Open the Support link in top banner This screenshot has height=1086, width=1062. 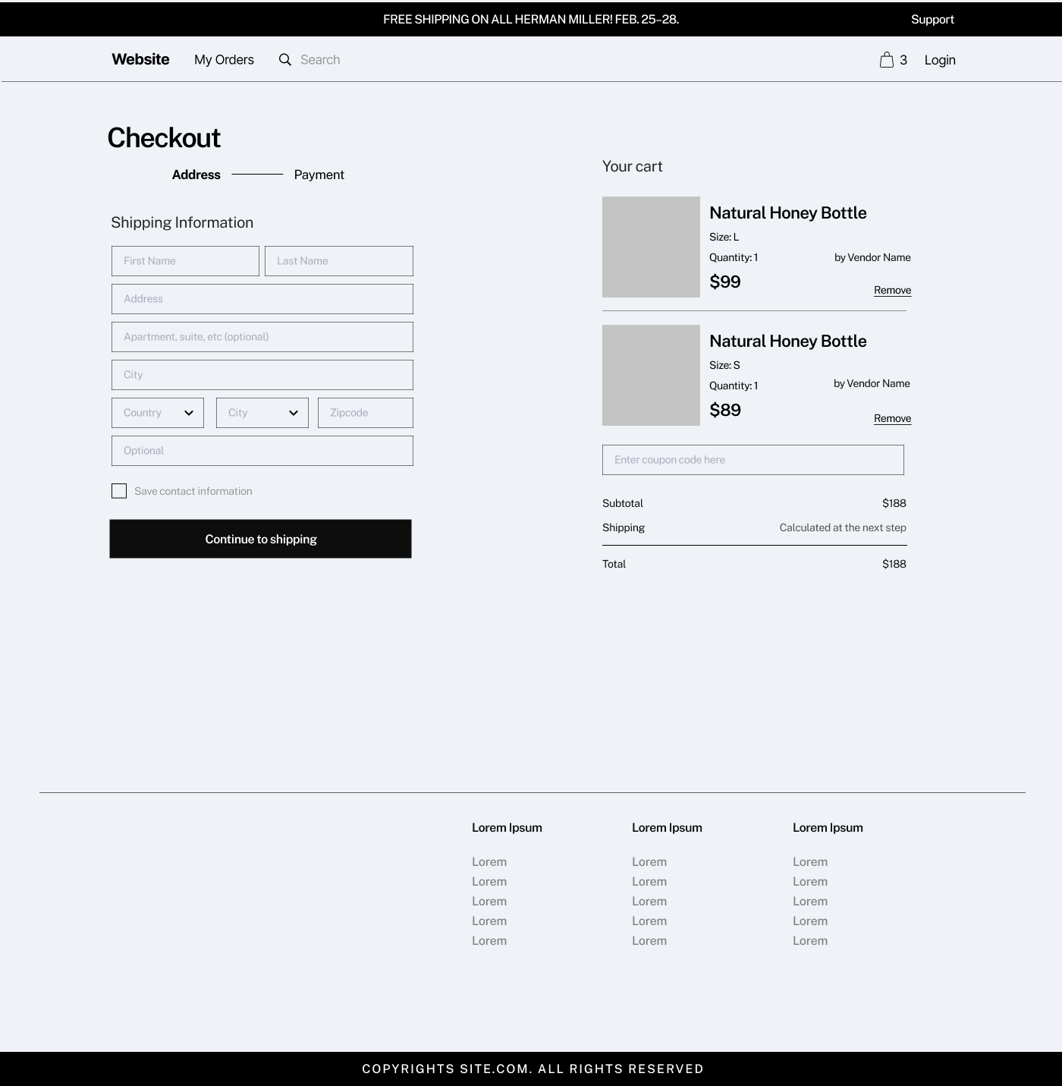(x=932, y=20)
